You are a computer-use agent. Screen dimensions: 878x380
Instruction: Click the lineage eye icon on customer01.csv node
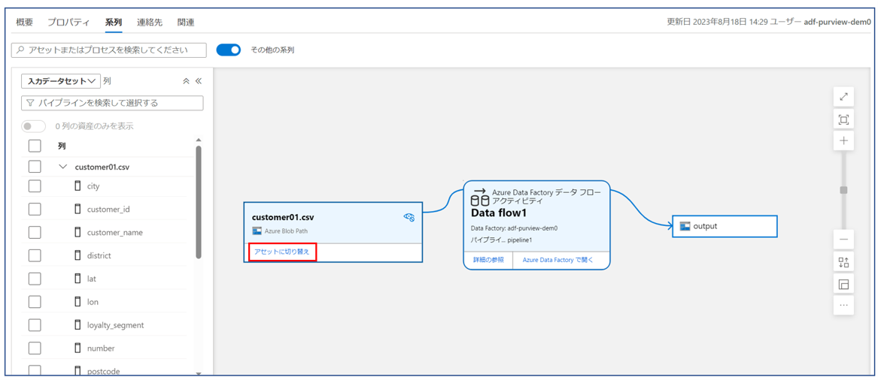coord(409,217)
